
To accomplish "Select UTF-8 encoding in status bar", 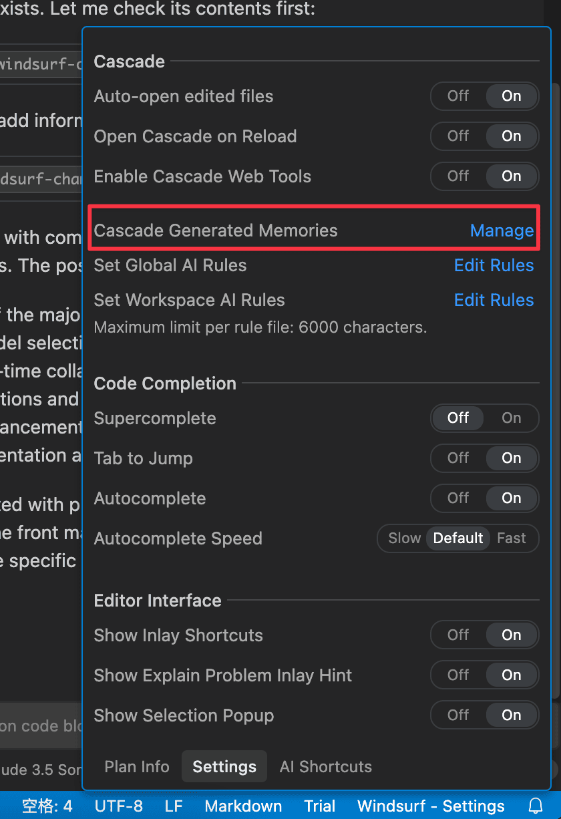I will (119, 806).
